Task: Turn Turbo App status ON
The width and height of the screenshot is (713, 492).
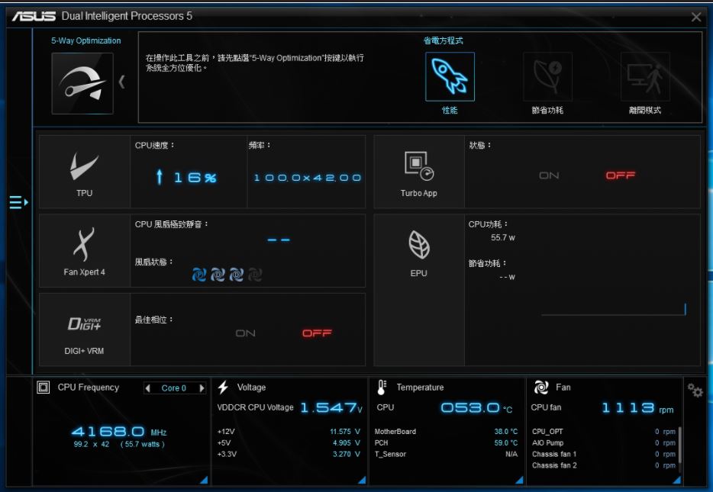Action: [x=549, y=175]
